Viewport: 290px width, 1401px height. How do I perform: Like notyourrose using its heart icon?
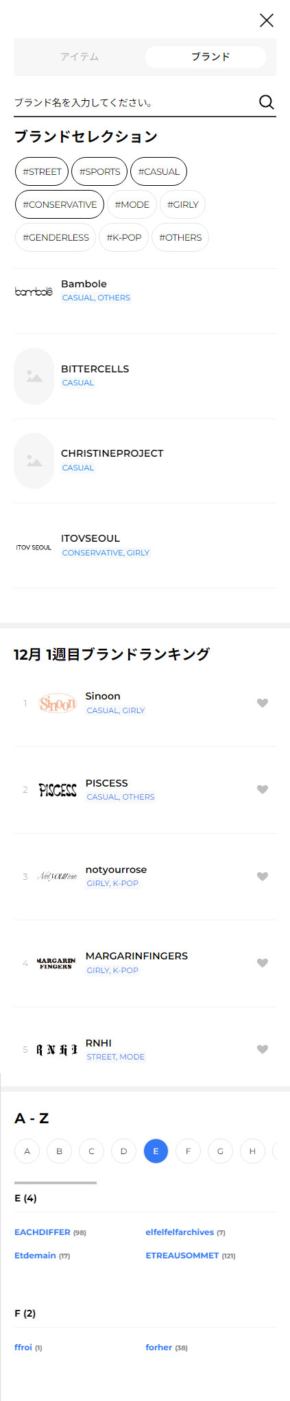click(x=262, y=876)
